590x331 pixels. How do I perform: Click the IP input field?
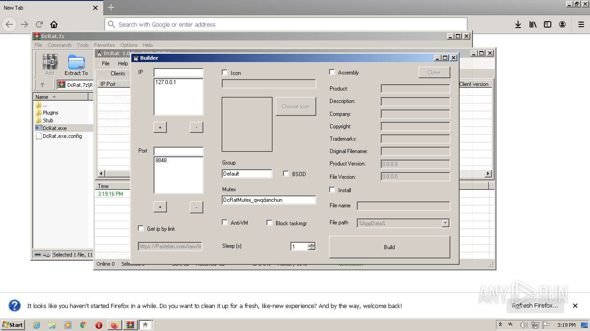coord(178,73)
